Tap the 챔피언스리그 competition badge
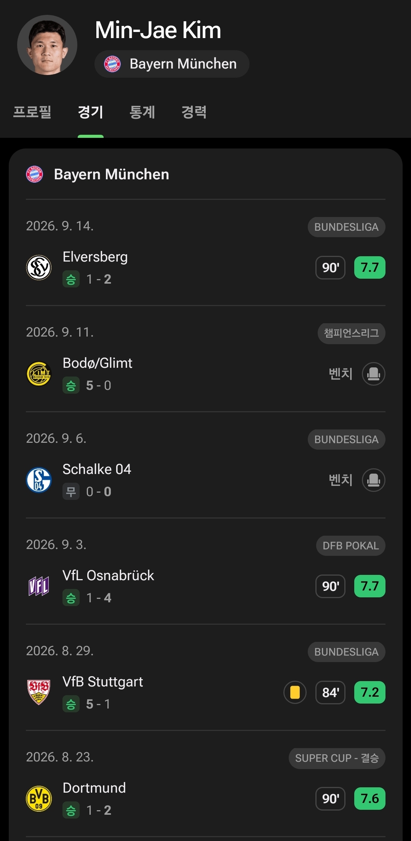 352,334
